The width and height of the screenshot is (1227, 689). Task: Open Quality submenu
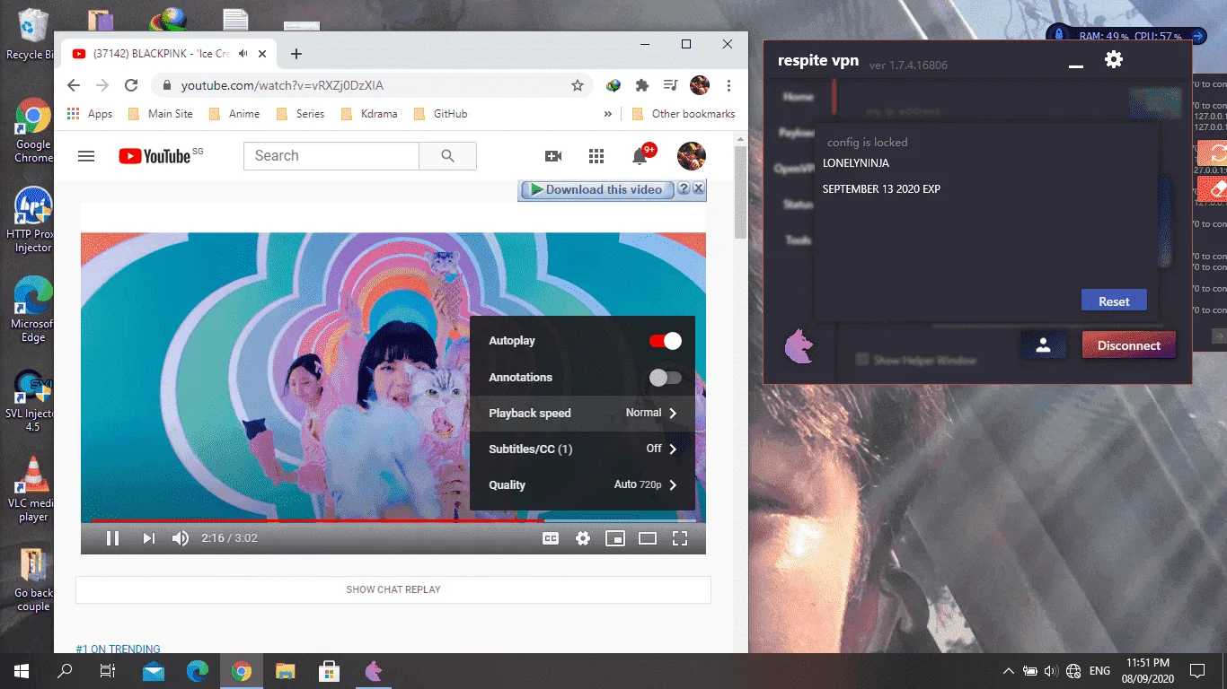[582, 484]
